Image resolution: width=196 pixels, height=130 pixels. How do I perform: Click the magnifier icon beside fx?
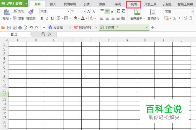[x=43, y=34]
